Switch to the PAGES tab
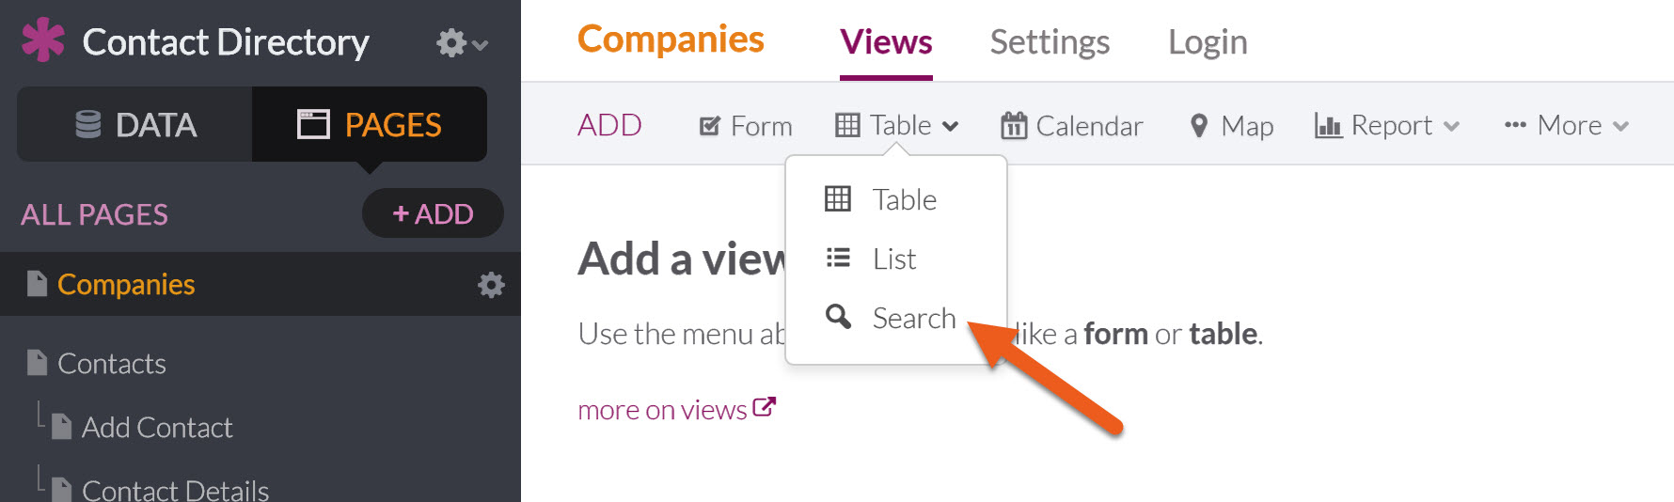Viewport: 1674px width, 502px height. coord(370,124)
